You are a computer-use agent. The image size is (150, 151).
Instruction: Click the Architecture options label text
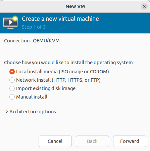(33, 112)
